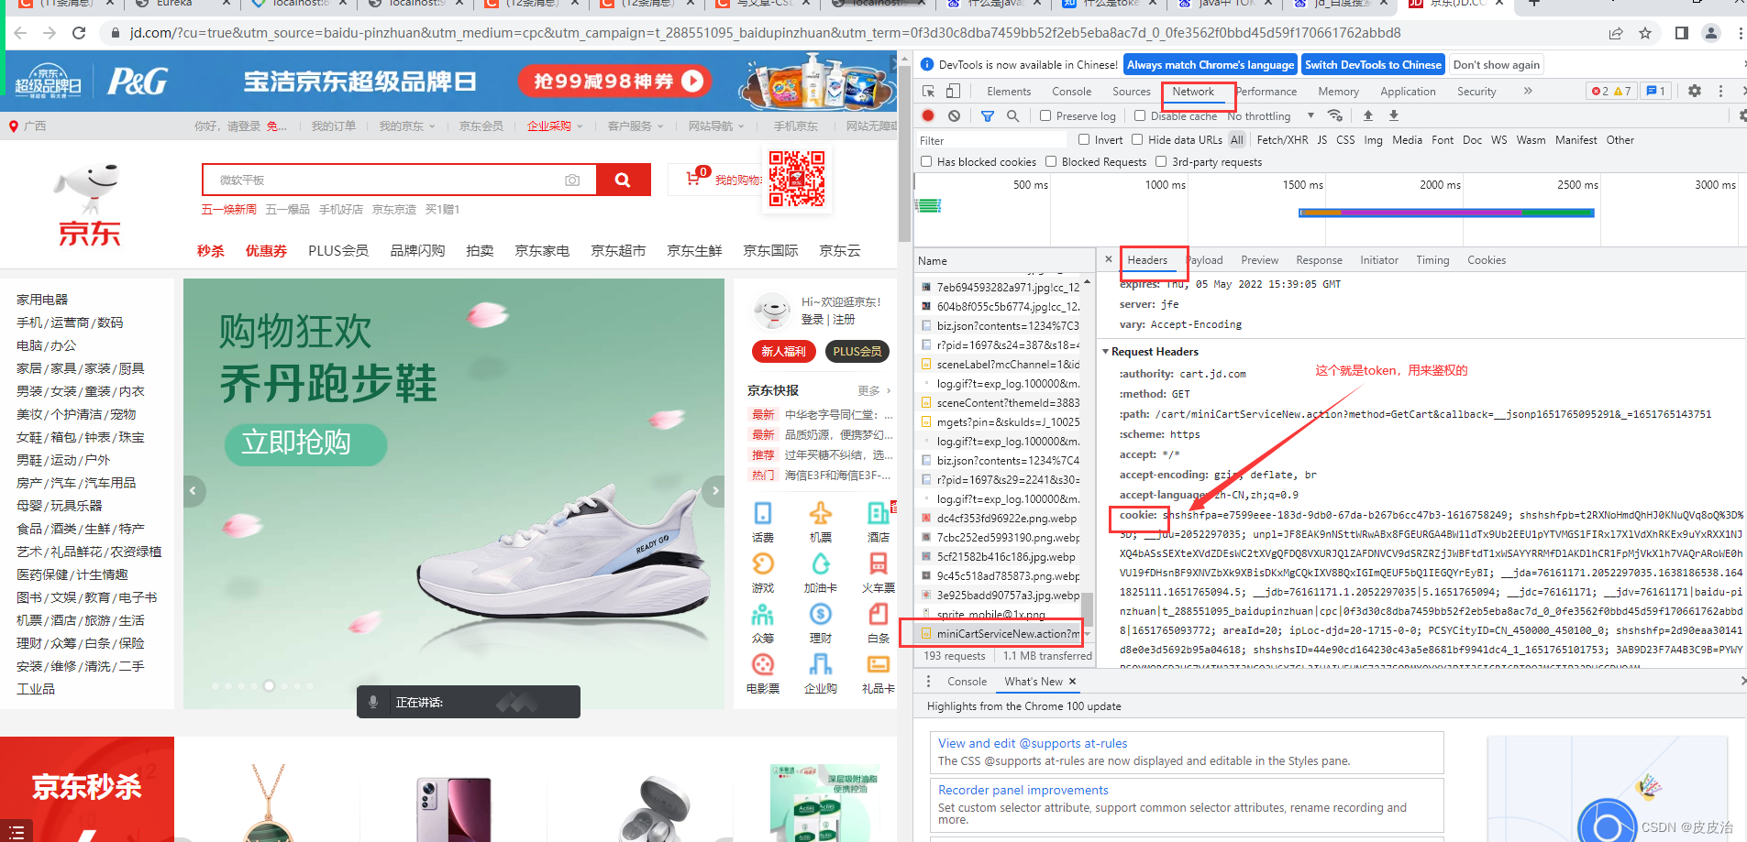
Task: Clear the network request log
Action: coord(955,115)
